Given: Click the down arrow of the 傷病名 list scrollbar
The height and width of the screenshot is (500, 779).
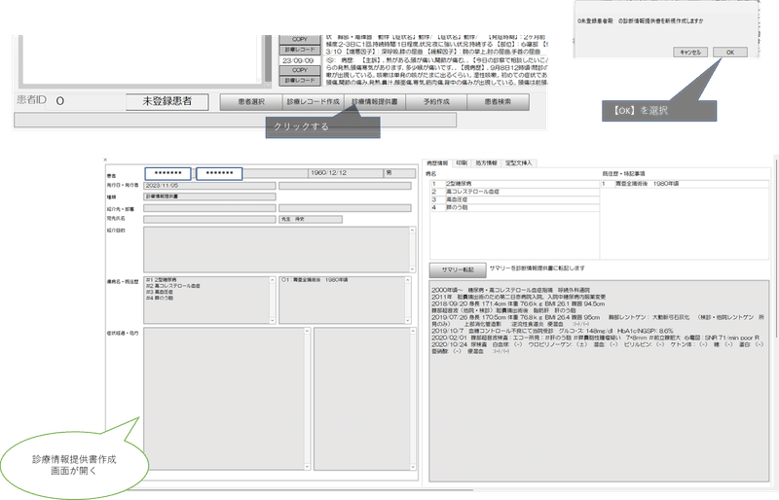Looking at the screenshot, I should click(273, 321).
